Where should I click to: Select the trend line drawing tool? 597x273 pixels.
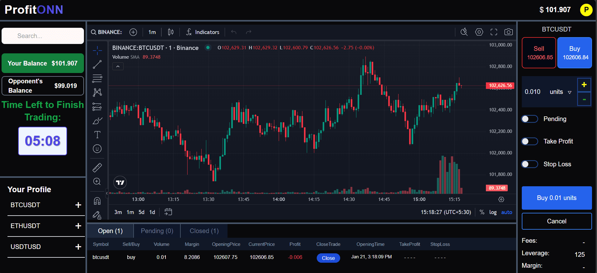click(97, 64)
